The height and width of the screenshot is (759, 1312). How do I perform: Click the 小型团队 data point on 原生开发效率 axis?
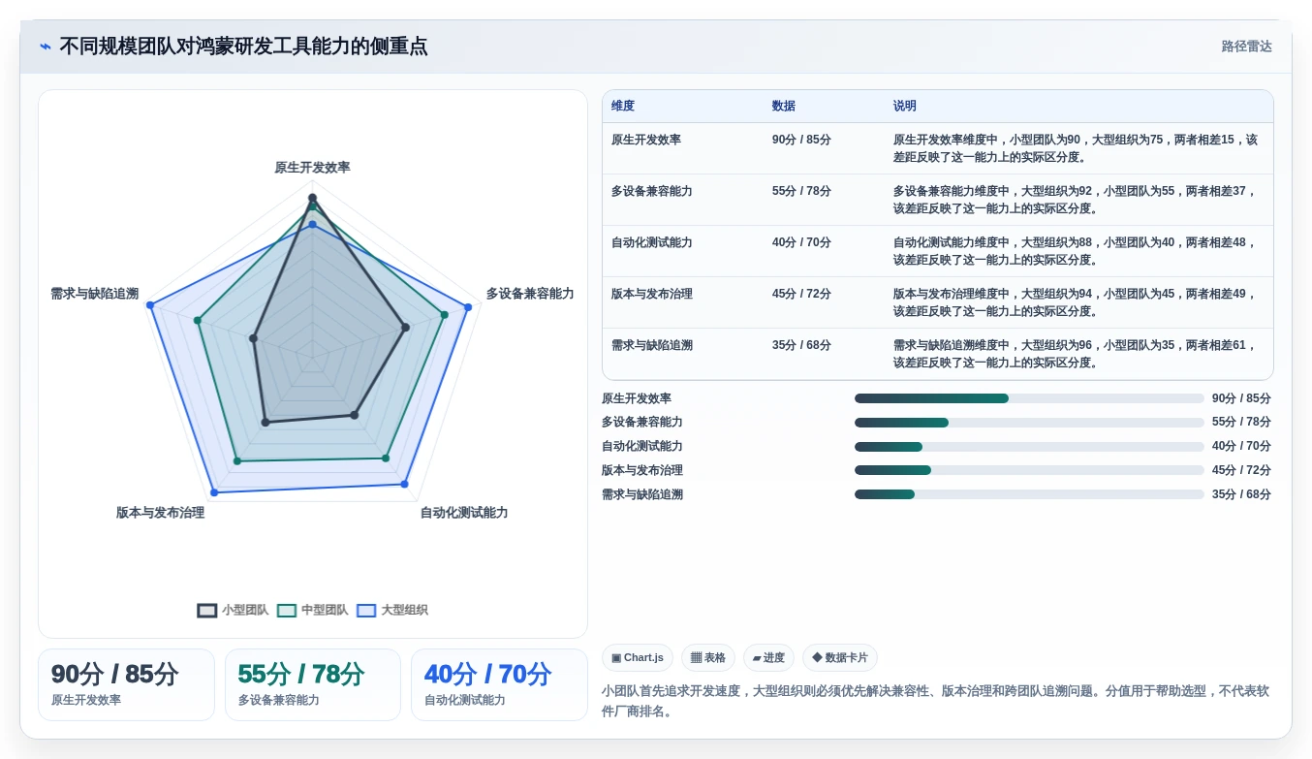(312, 198)
